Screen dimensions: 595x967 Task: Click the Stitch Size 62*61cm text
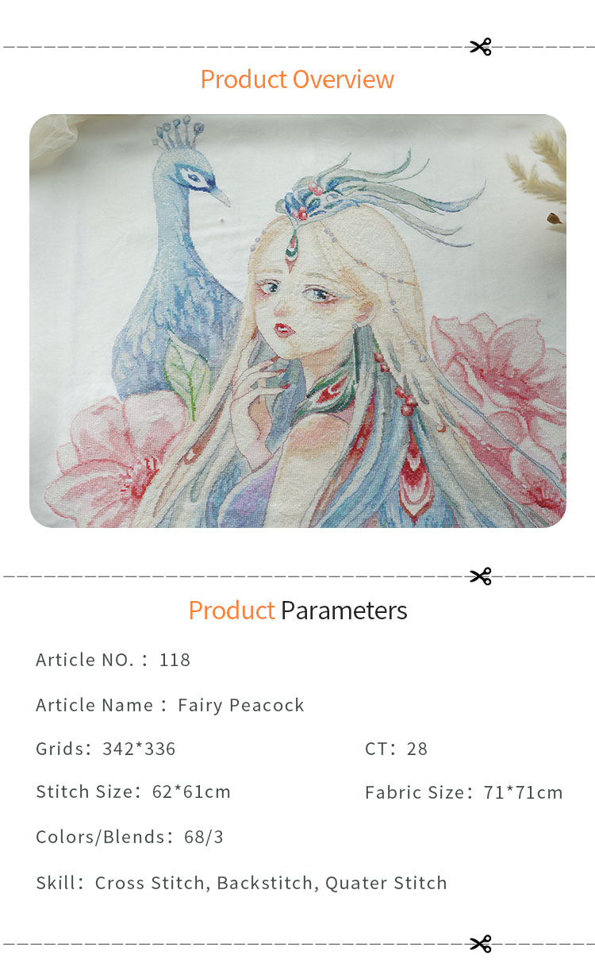pos(133,792)
